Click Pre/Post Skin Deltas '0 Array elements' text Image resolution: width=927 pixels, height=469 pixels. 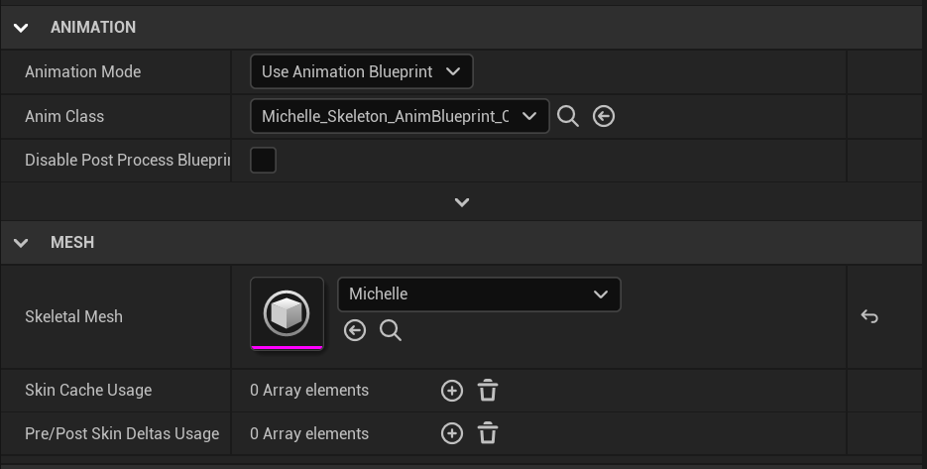pos(309,433)
